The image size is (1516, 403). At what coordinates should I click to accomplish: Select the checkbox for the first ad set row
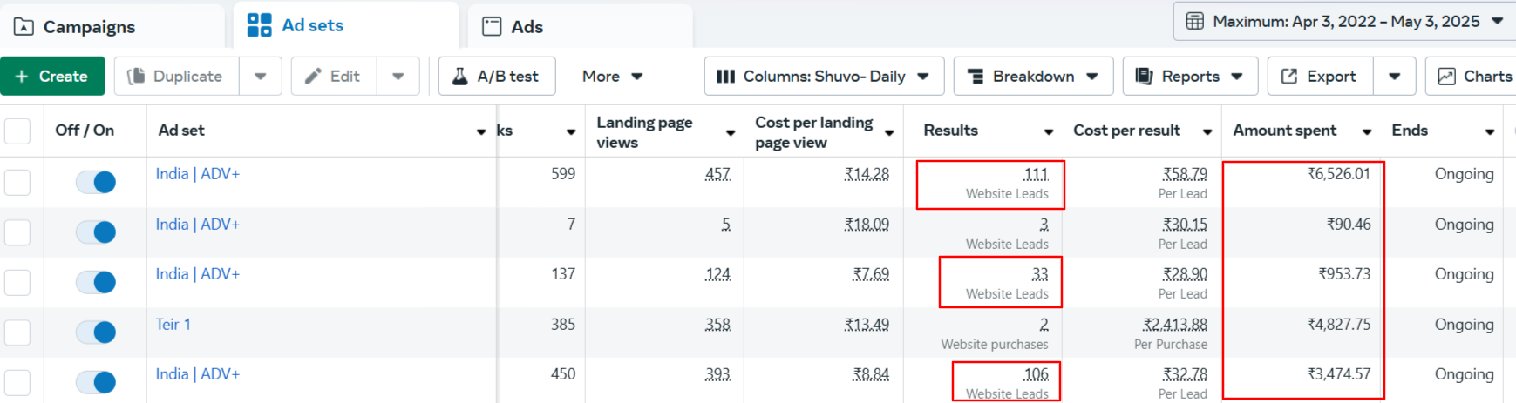17,182
